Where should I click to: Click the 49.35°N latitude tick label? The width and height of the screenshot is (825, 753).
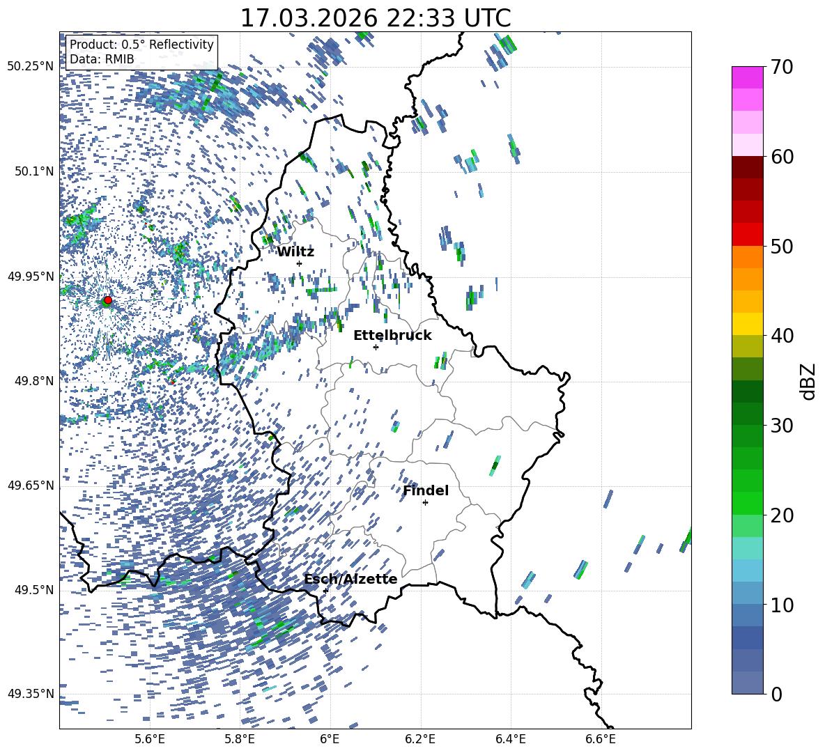click(x=31, y=694)
